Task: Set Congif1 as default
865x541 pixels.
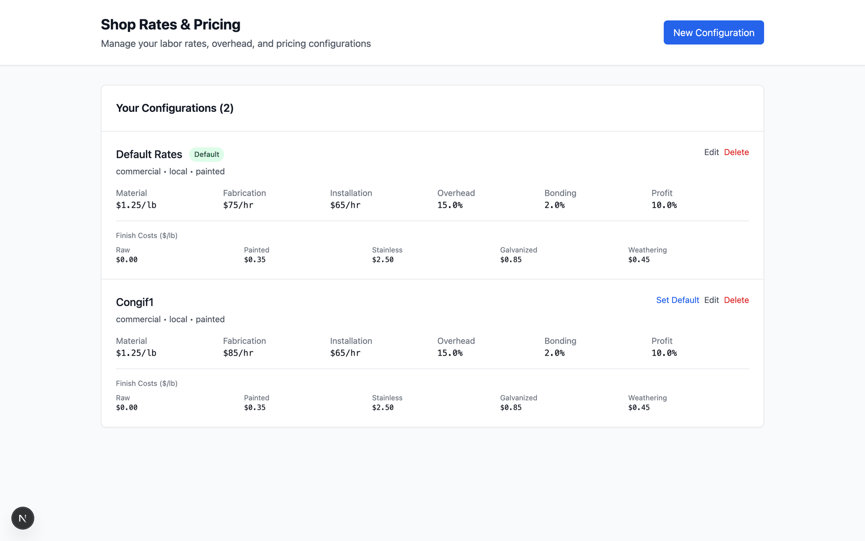Action: click(677, 300)
